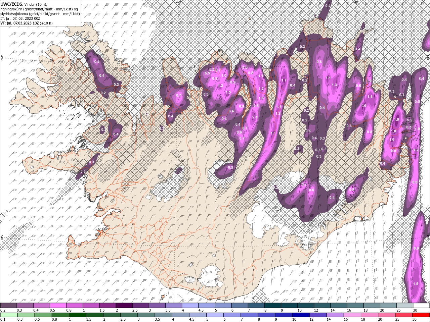Pick the light gray 25 snowfall legend swatch
Screen dimensions: 430x322
tap(405, 306)
